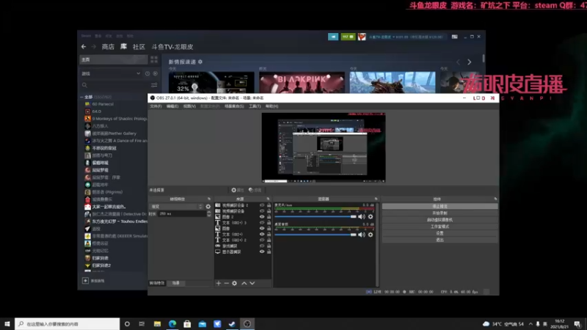The height and width of the screenshot is (330, 587).
Task: Toggle lock on display capture source
Action: (x=269, y=252)
